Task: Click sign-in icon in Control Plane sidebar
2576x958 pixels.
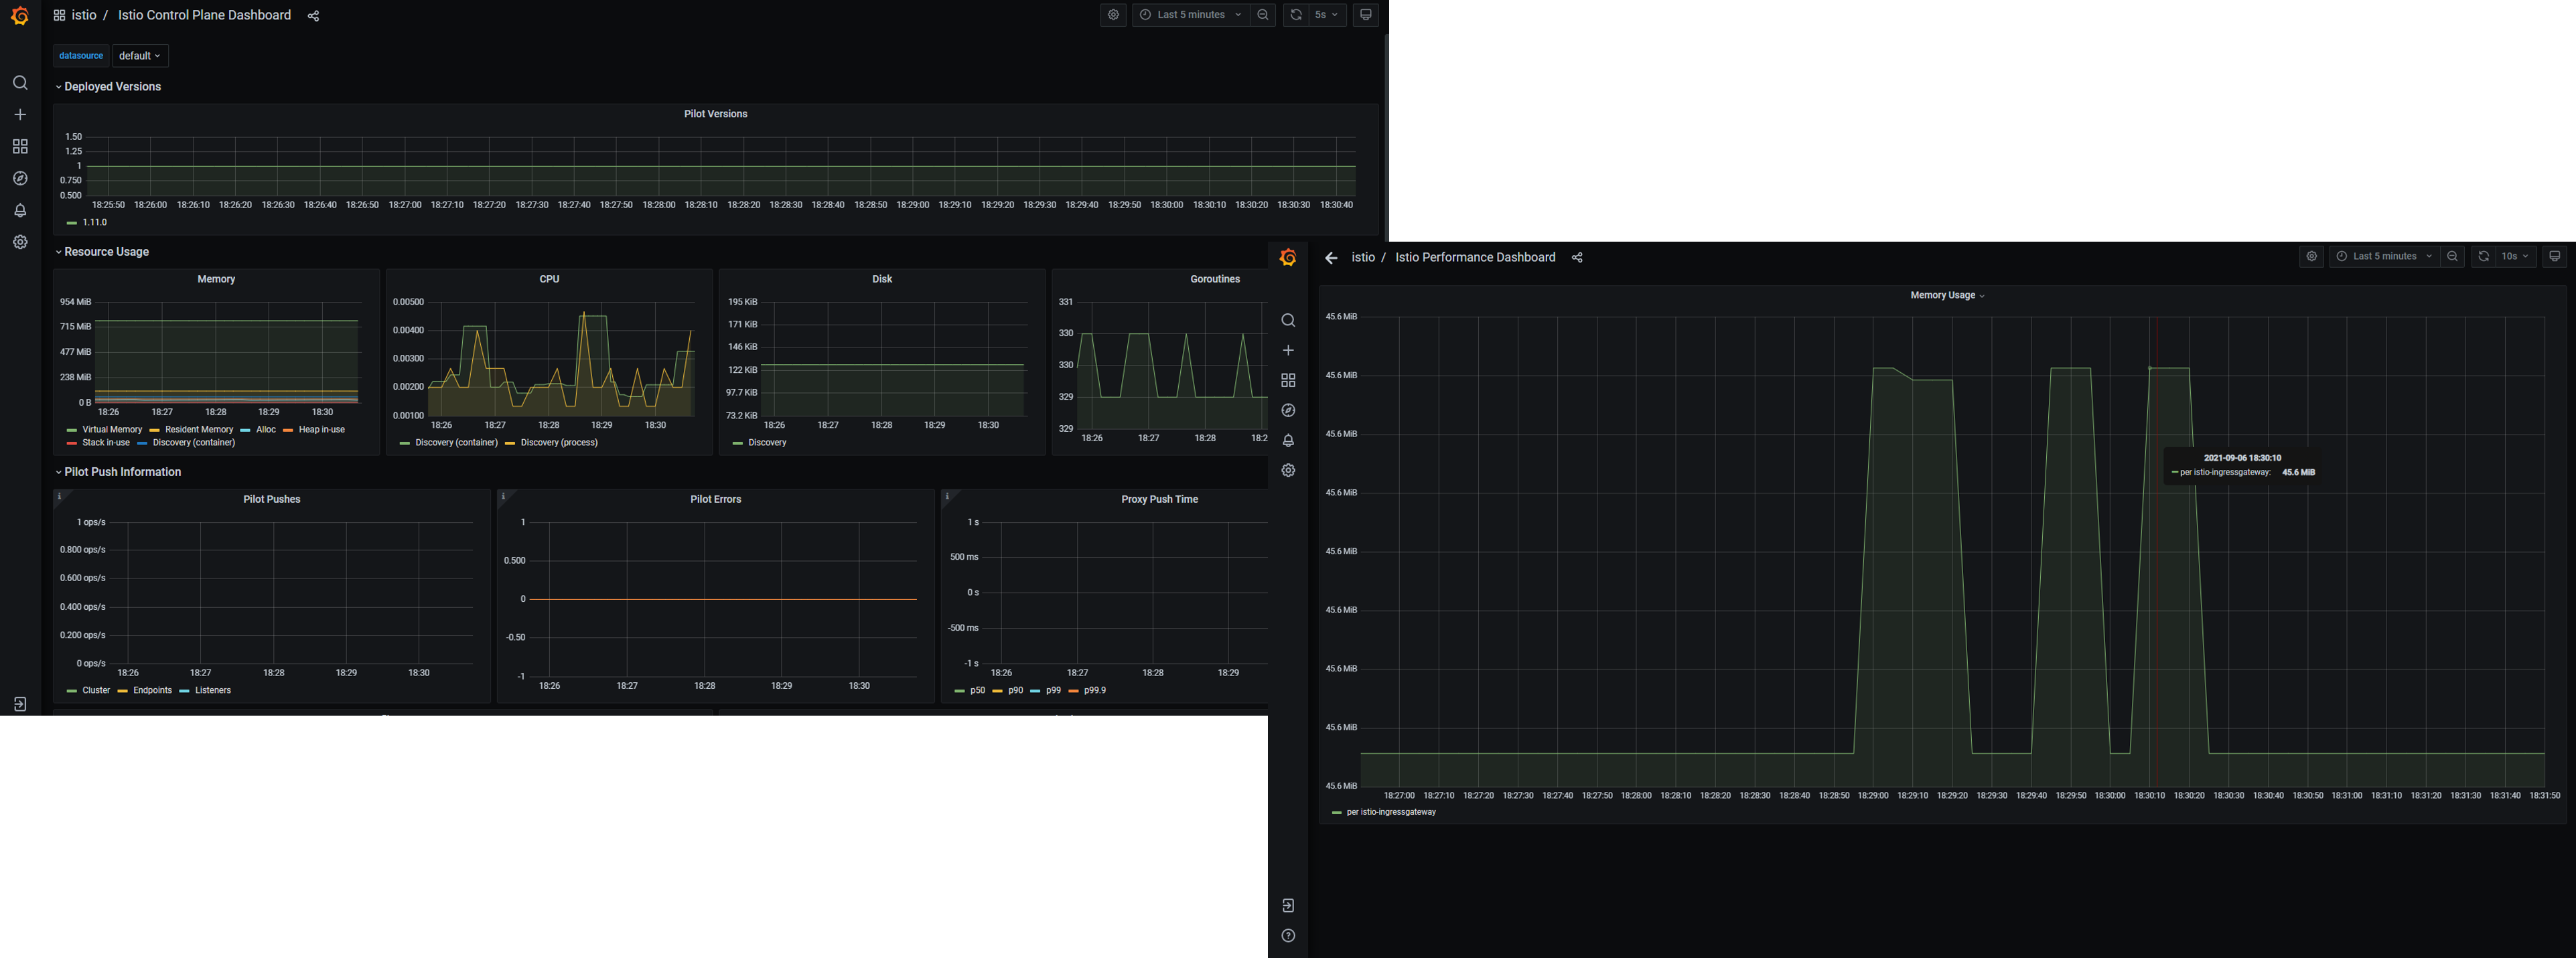Action: tap(20, 704)
